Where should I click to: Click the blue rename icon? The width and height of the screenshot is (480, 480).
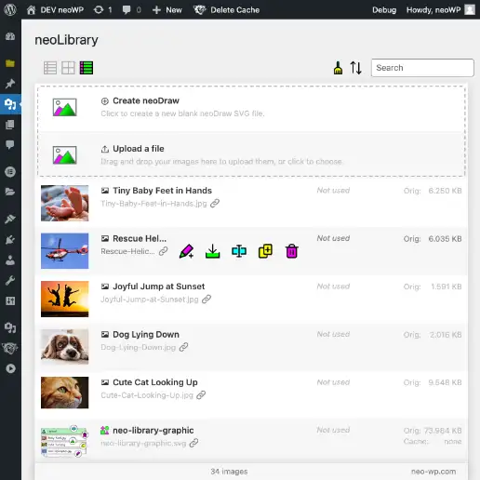coord(239,251)
